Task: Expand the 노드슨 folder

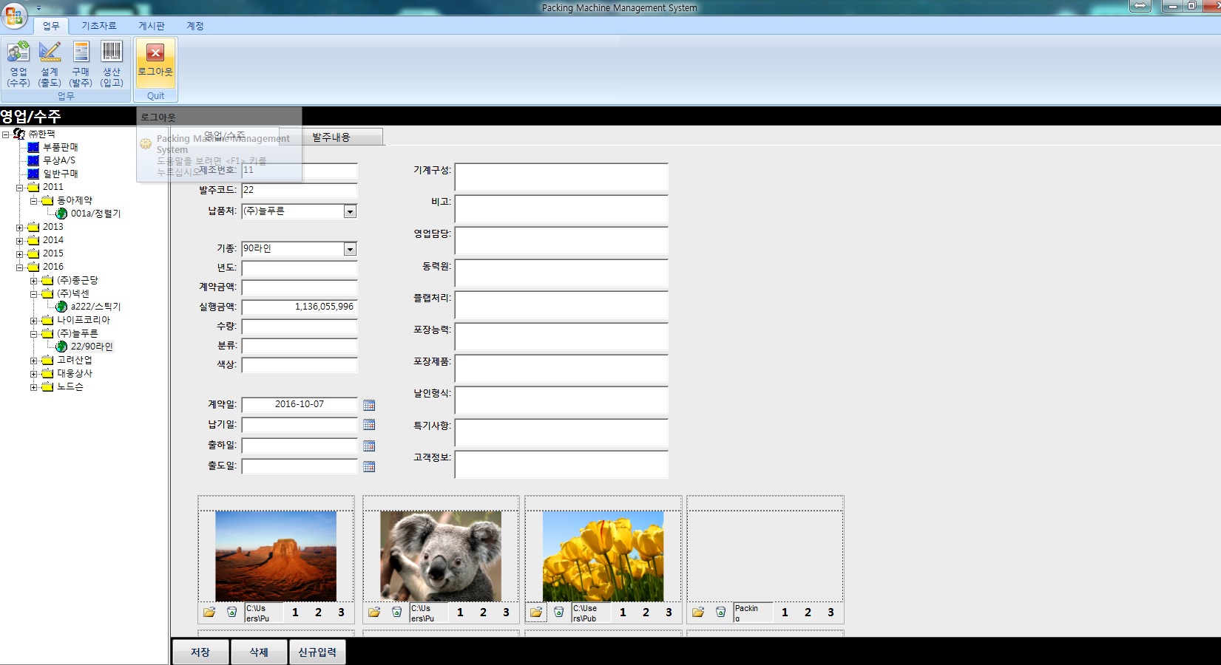Action: coord(33,387)
